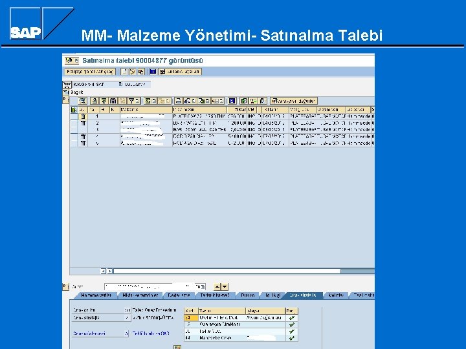Click the Onay göstergesi blue label
466x349 pixels.
(x=89, y=333)
